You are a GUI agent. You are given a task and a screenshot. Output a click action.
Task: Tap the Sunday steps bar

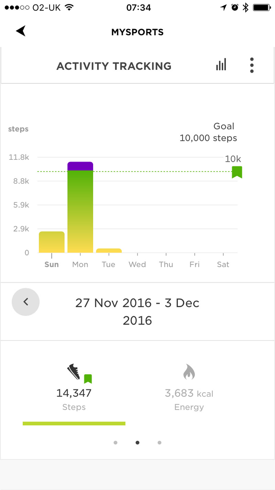52,242
